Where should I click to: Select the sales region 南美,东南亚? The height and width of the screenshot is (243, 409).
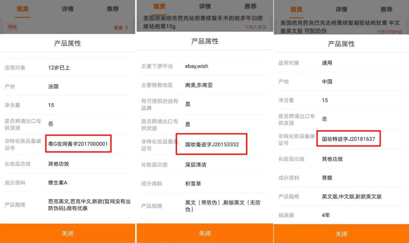199,85
